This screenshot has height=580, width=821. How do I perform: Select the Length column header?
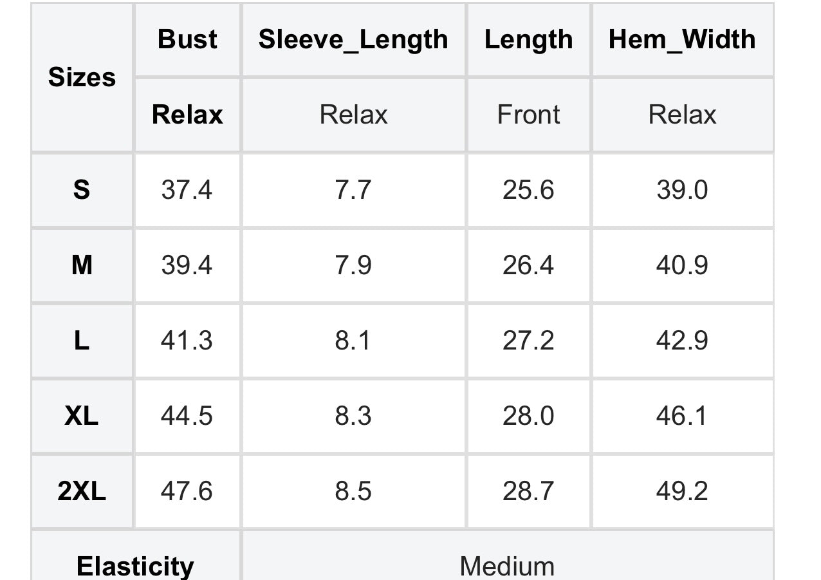coord(528,39)
